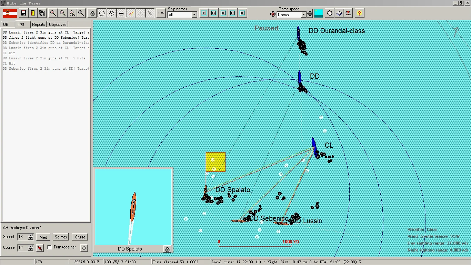Increase course value with up spinner
Image resolution: width=471 pixels, height=265 pixels.
(x=31, y=246)
